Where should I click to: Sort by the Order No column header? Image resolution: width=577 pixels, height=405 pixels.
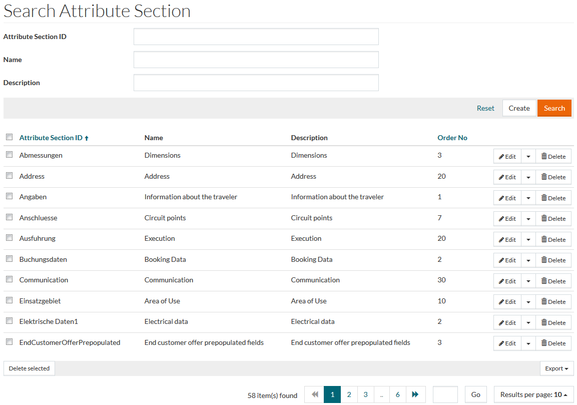[x=452, y=138]
